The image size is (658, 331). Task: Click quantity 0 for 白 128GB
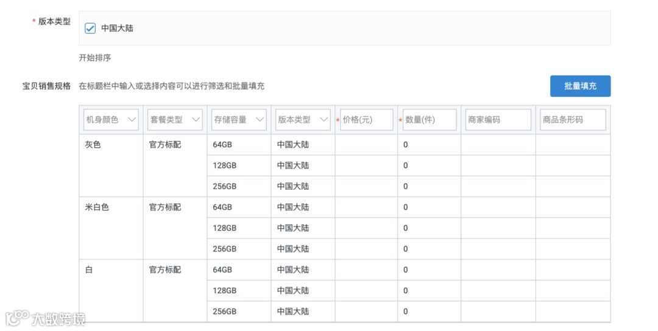pos(405,291)
